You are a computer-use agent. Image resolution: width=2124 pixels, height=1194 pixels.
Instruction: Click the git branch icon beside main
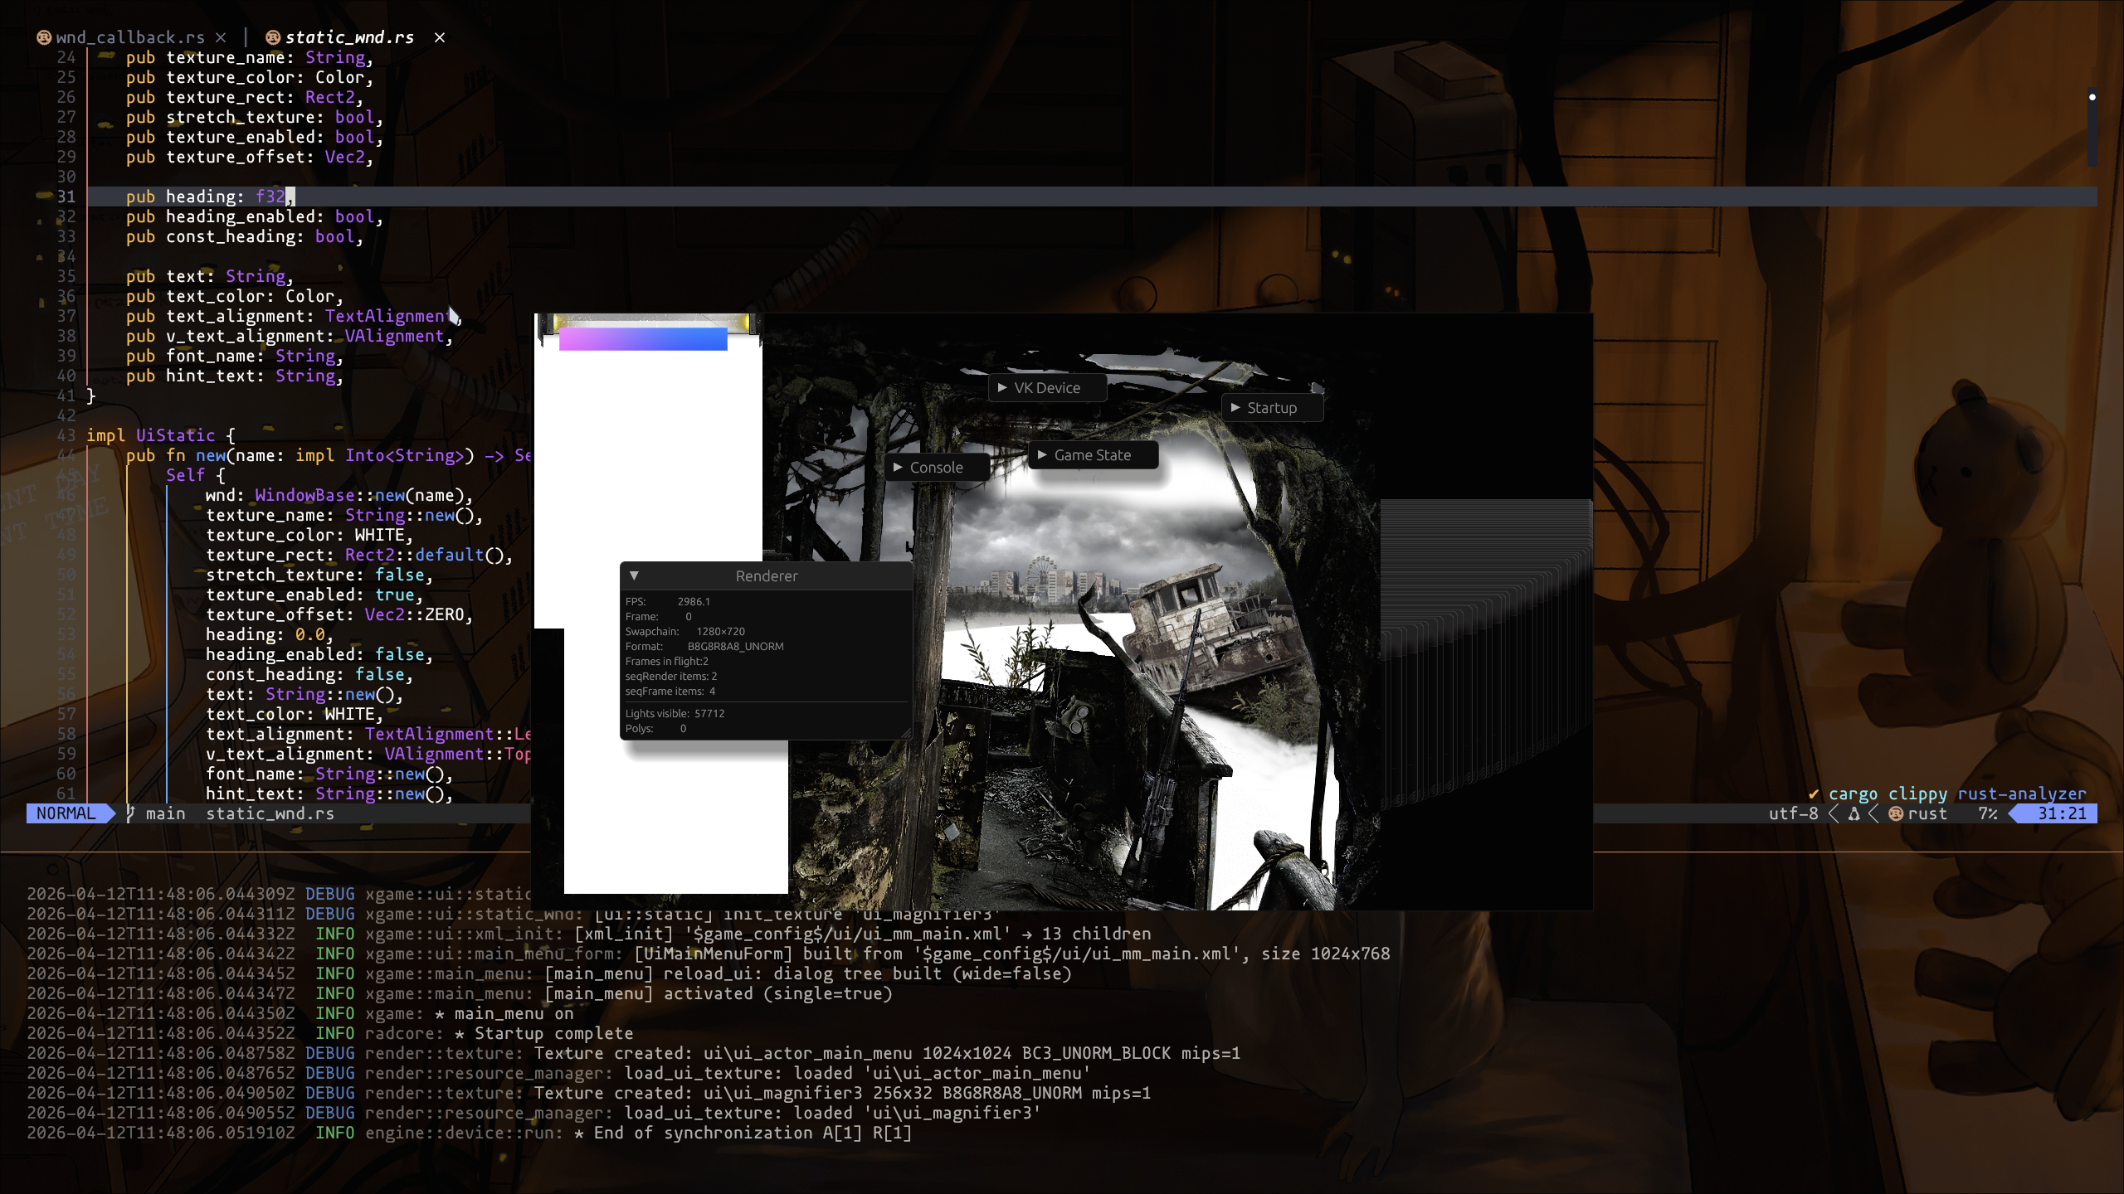[130, 814]
